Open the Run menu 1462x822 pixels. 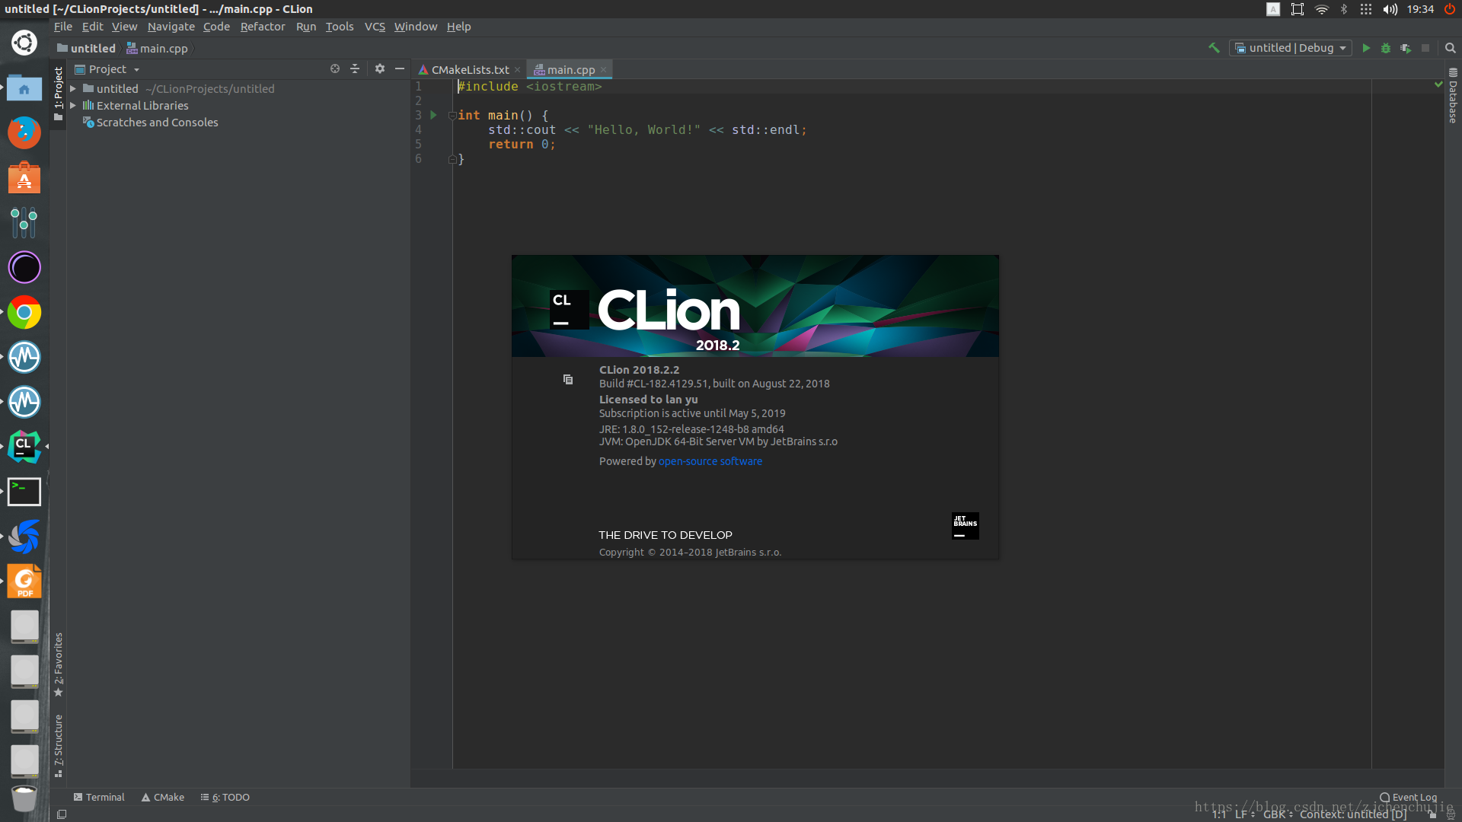(x=306, y=27)
